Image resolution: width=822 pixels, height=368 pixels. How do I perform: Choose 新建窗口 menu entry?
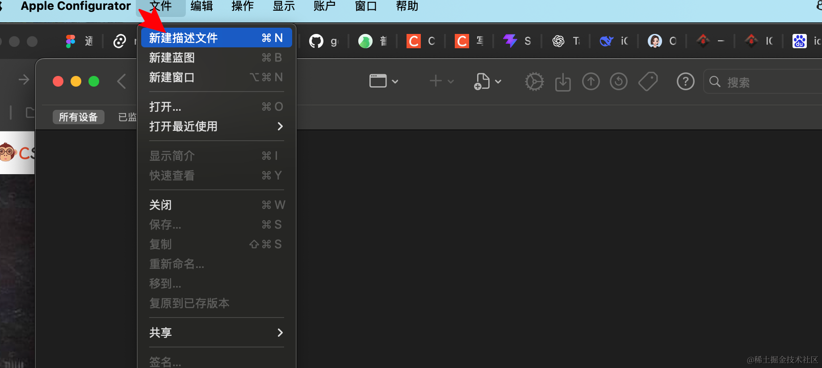coord(217,77)
